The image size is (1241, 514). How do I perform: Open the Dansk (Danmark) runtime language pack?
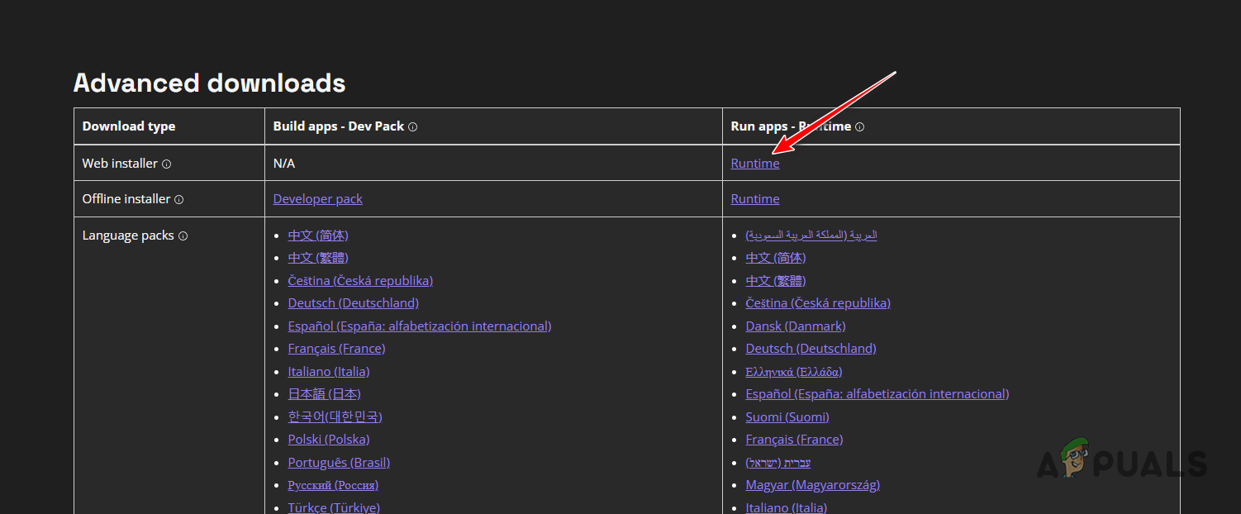point(795,326)
